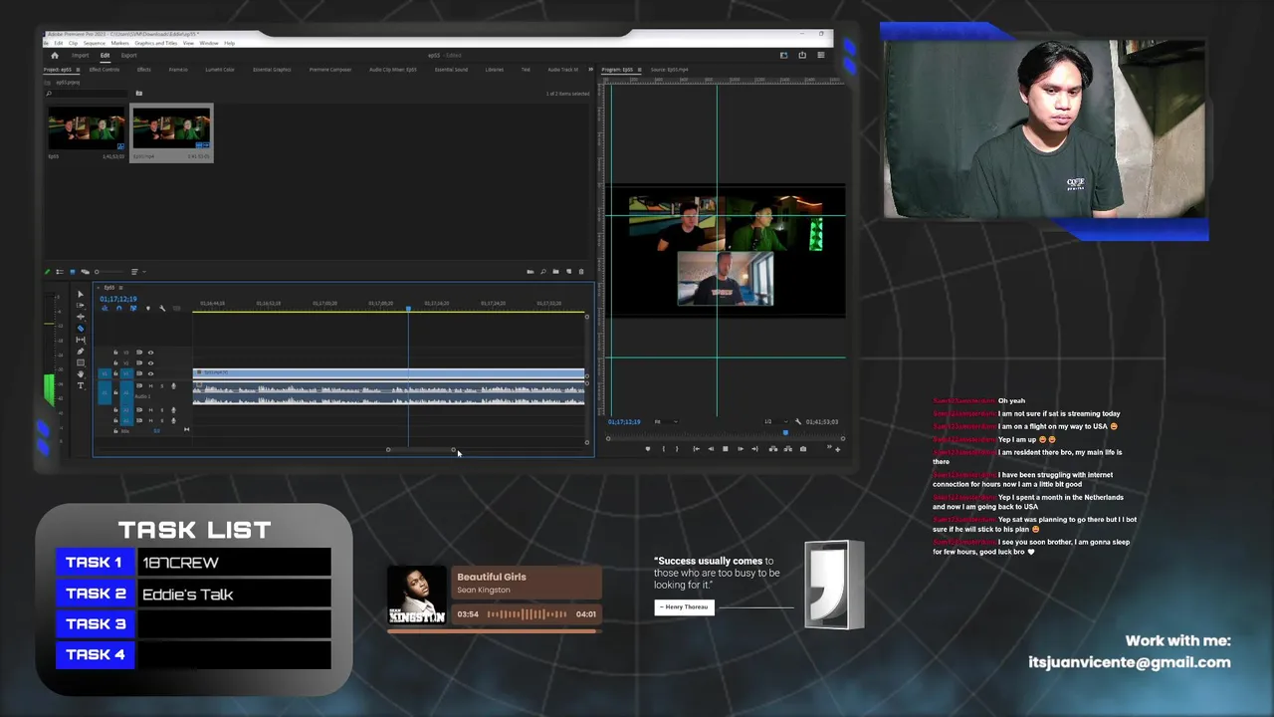1274x717 pixels.
Task: Mute audio track A1
Action: 150,386
